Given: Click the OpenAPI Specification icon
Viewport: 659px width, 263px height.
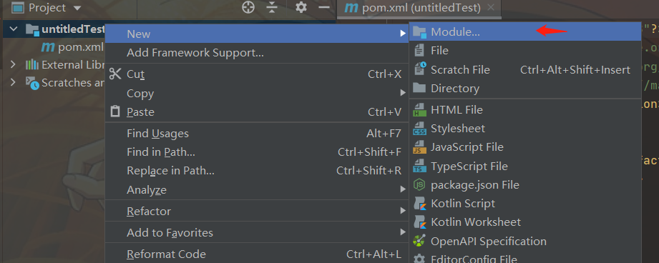Looking at the screenshot, I should [x=419, y=241].
